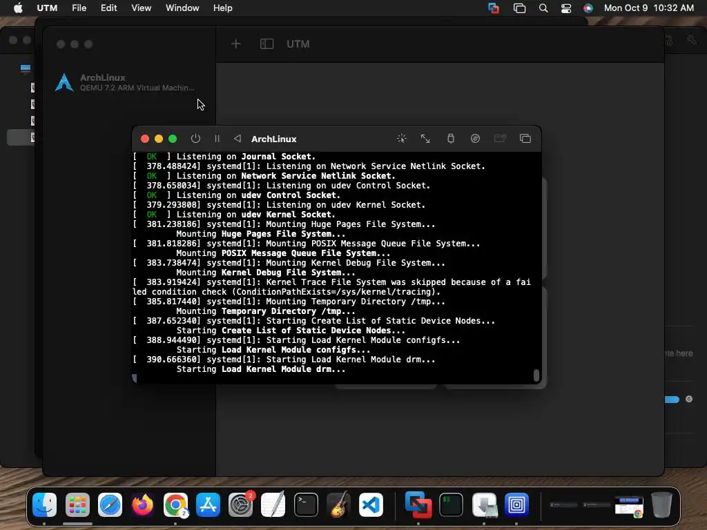Open the Apple menu
This screenshot has height=530, width=707.
coord(18,8)
